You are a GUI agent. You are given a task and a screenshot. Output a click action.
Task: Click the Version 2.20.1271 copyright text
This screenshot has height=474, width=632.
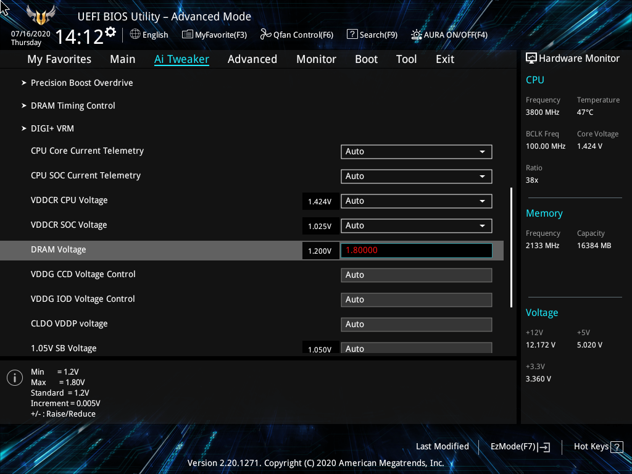point(315,463)
